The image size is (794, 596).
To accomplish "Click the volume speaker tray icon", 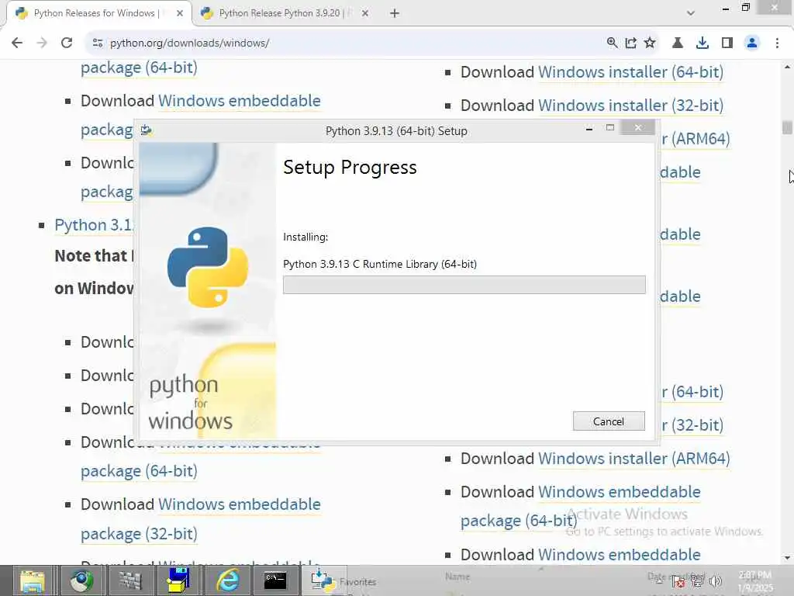I will [x=715, y=581].
